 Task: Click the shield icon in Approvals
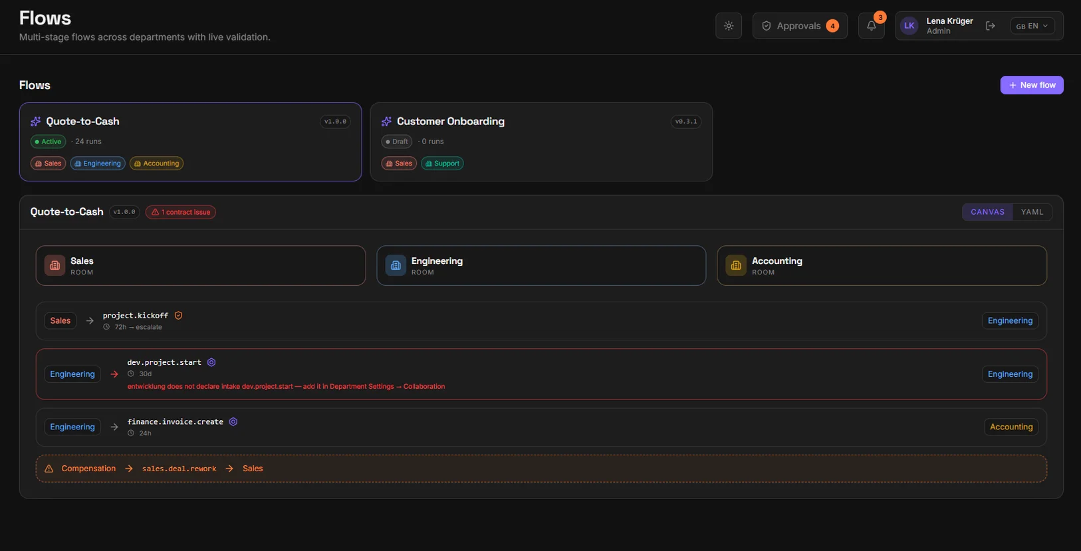coord(766,26)
